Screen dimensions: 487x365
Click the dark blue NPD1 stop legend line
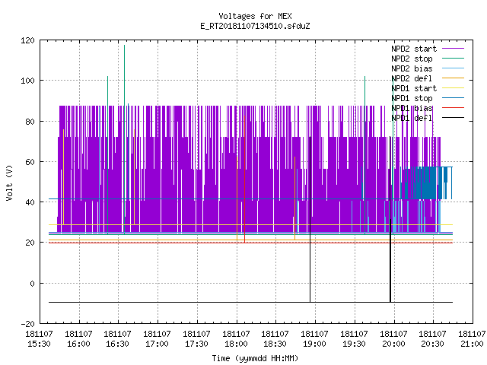[x=453, y=98]
